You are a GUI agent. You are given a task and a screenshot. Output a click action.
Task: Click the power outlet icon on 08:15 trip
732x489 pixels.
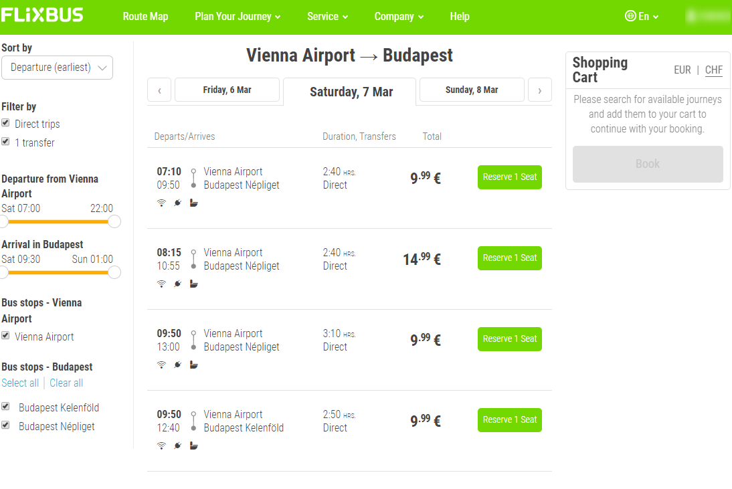177,284
